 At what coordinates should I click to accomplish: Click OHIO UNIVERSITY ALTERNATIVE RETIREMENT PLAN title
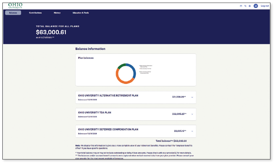click(108, 95)
